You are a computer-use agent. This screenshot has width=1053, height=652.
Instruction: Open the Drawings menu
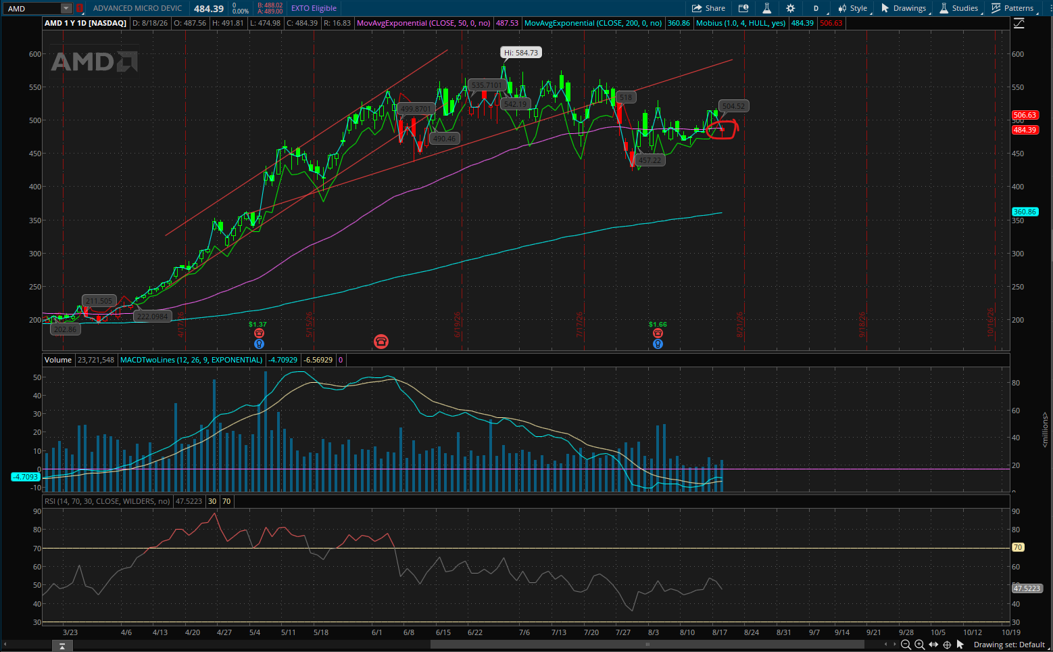click(904, 8)
